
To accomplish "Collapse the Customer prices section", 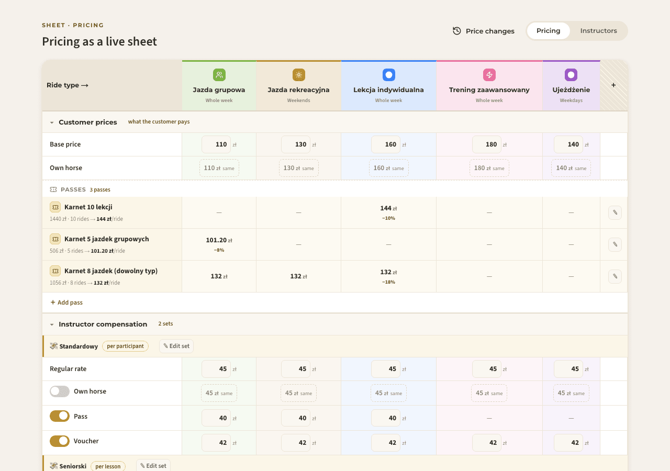I will click(52, 122).
